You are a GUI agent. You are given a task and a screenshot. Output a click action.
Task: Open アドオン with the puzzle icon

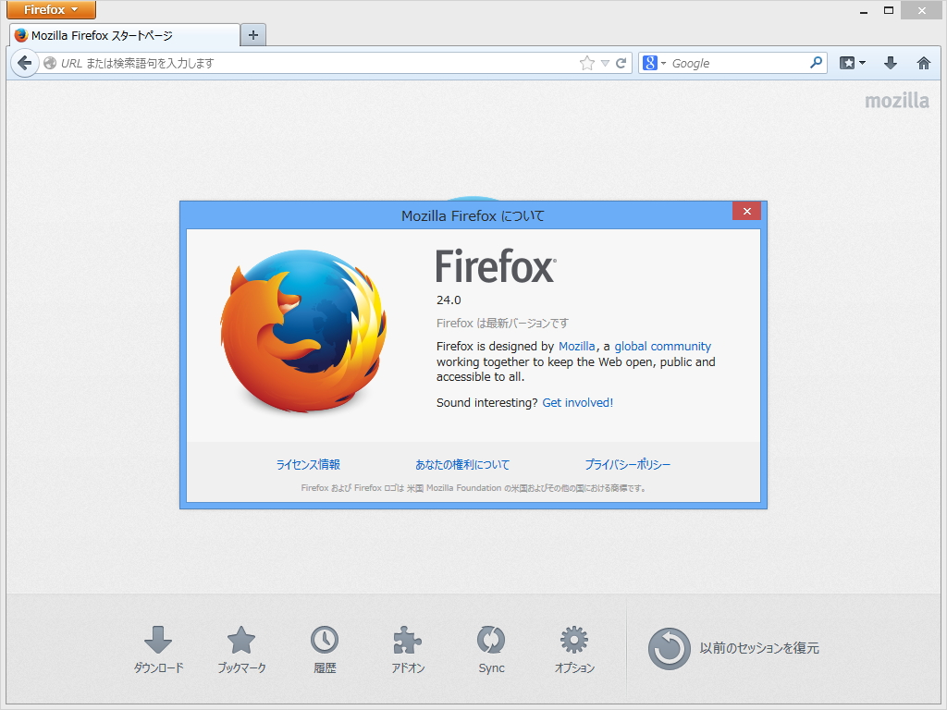407,638
